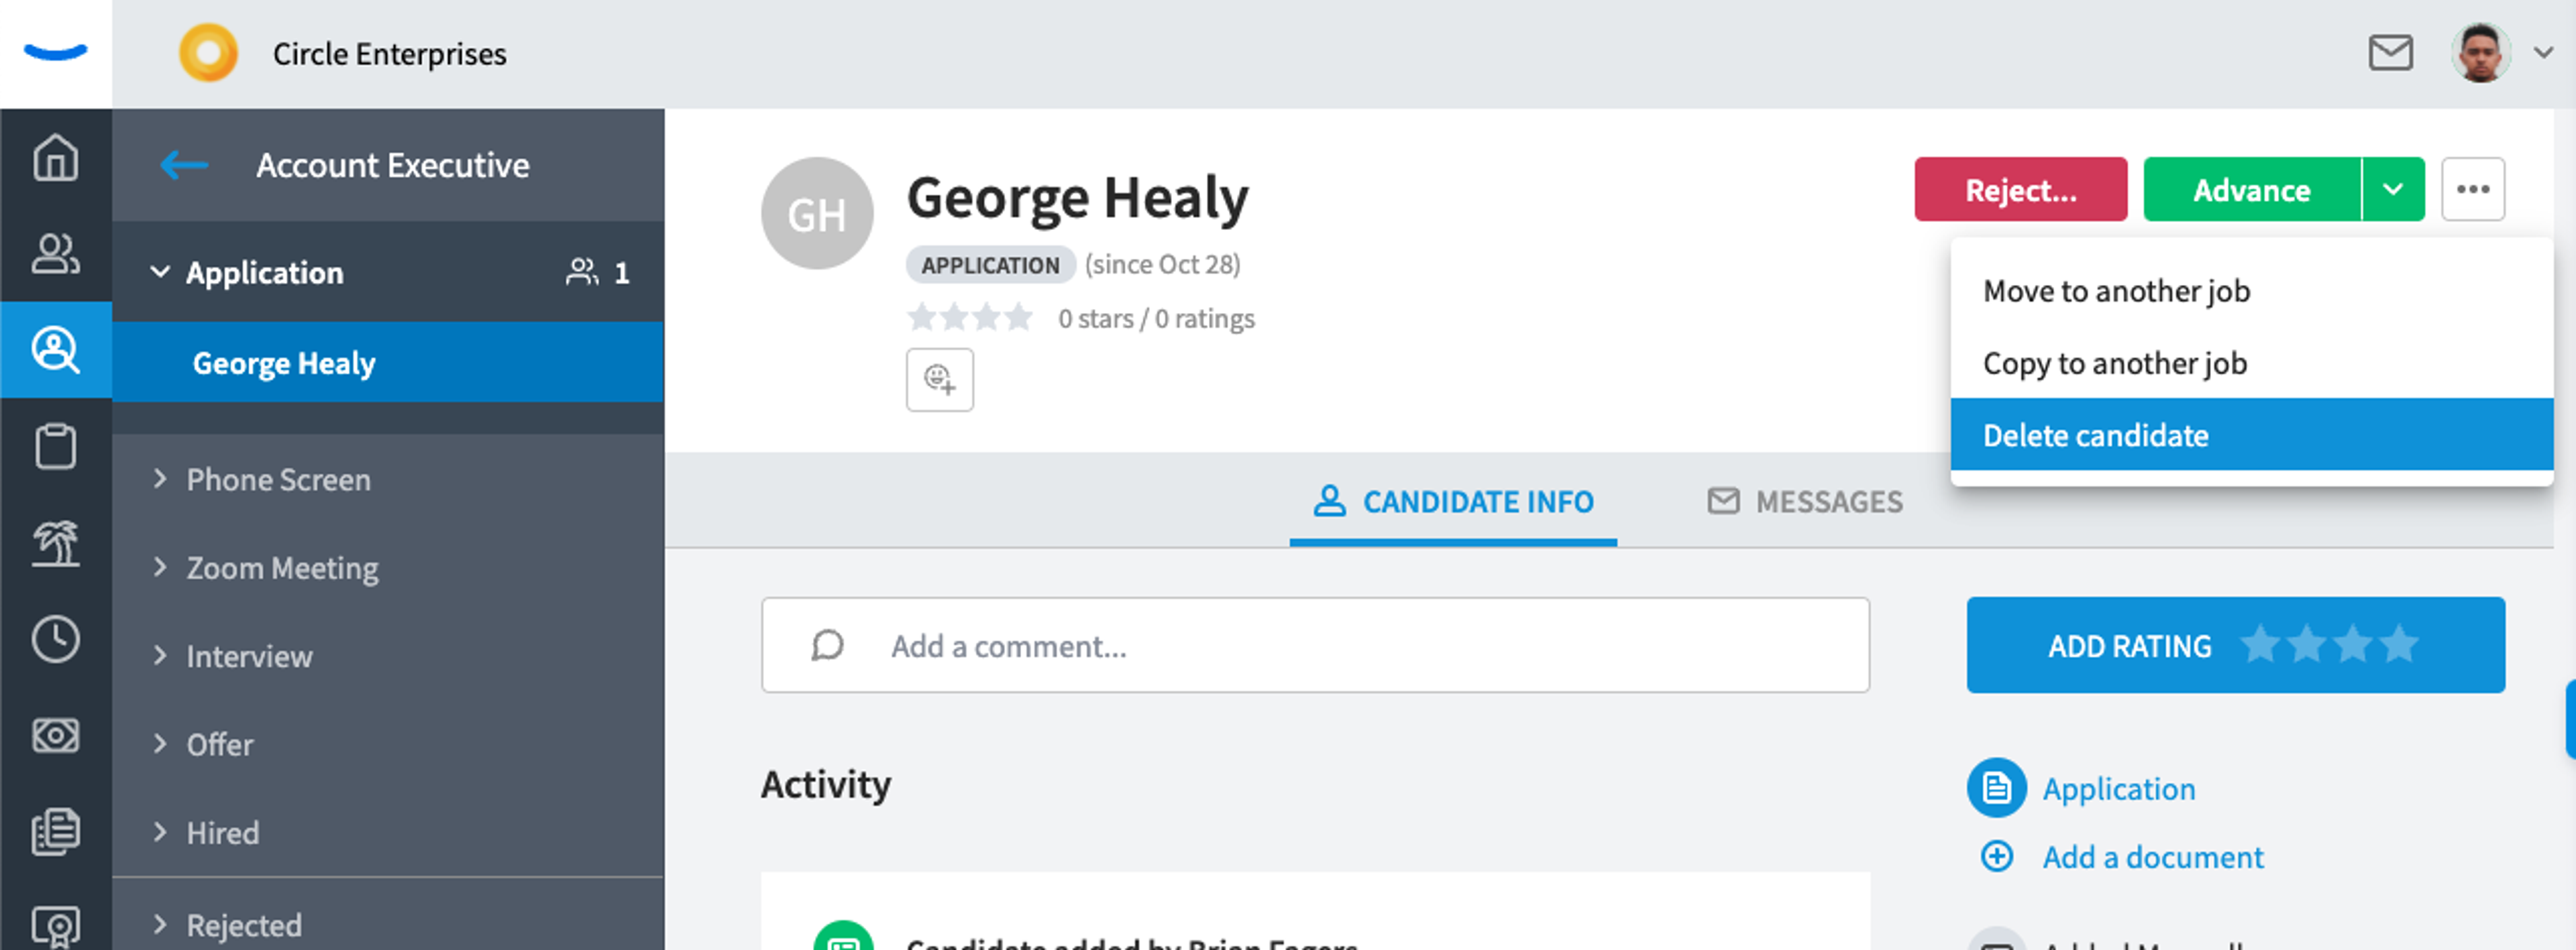Open the palm tree time-off icon
Screen dimensions: 2576x950
coord(56,542)
